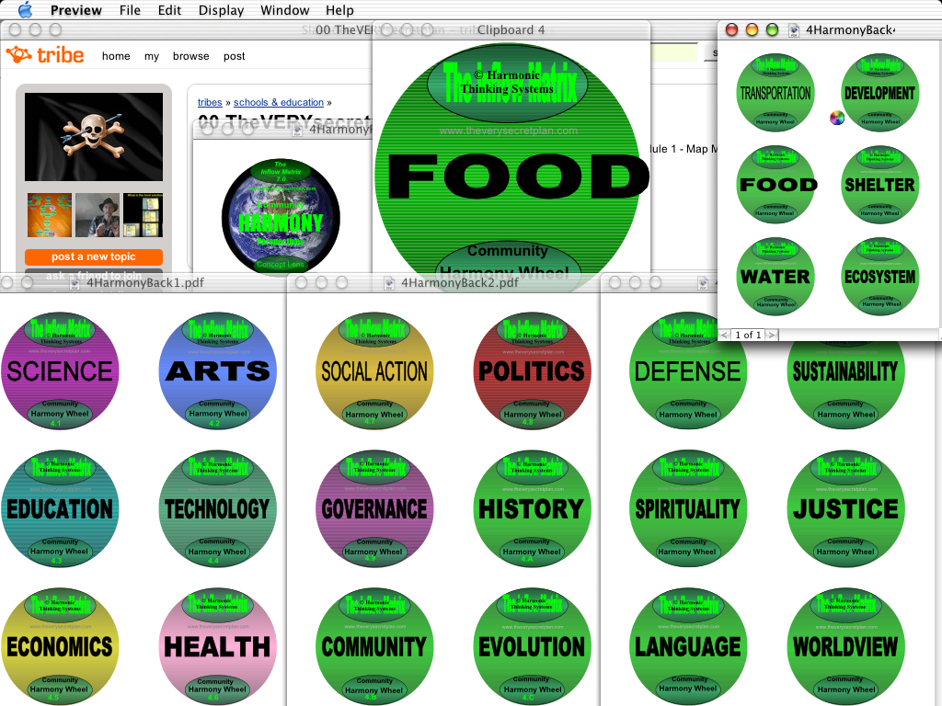This screenshot has width=942, height=706.
Task: Go to tribe home link
Action: pyautogui.click(x=116, y=56)
